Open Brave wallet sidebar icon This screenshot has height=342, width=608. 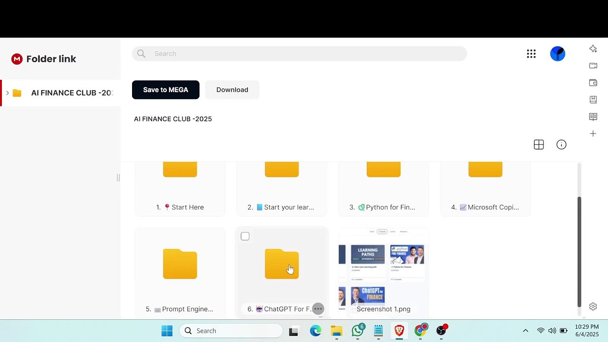click(x=593, y=83)
